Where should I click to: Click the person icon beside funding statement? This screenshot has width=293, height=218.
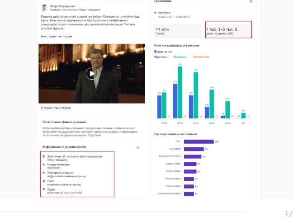[x=44, y=156]
